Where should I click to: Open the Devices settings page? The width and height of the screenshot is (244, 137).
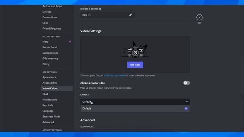47,12
